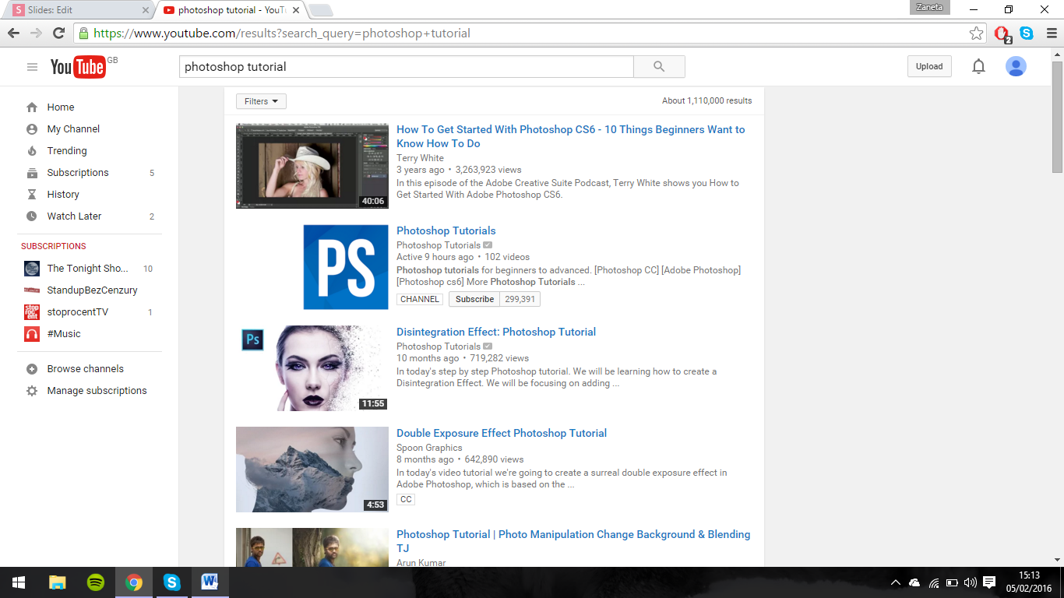The width and height of the screenshot is (1064, 598).
Task: Expand the Filters dropdown
Action: pyautogui.click(x=261, y=101)
